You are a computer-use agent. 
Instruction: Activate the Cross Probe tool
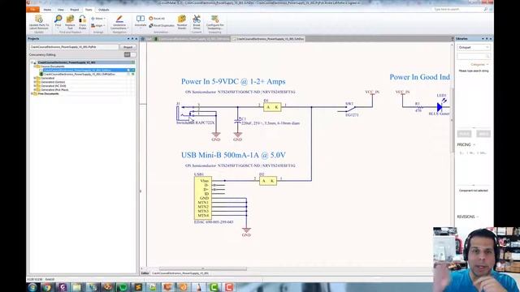[82, 22]
